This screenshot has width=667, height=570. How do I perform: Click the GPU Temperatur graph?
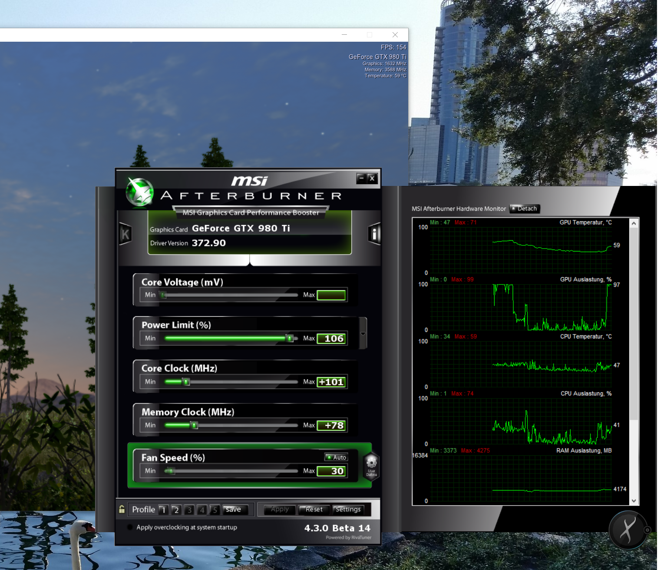521,250
